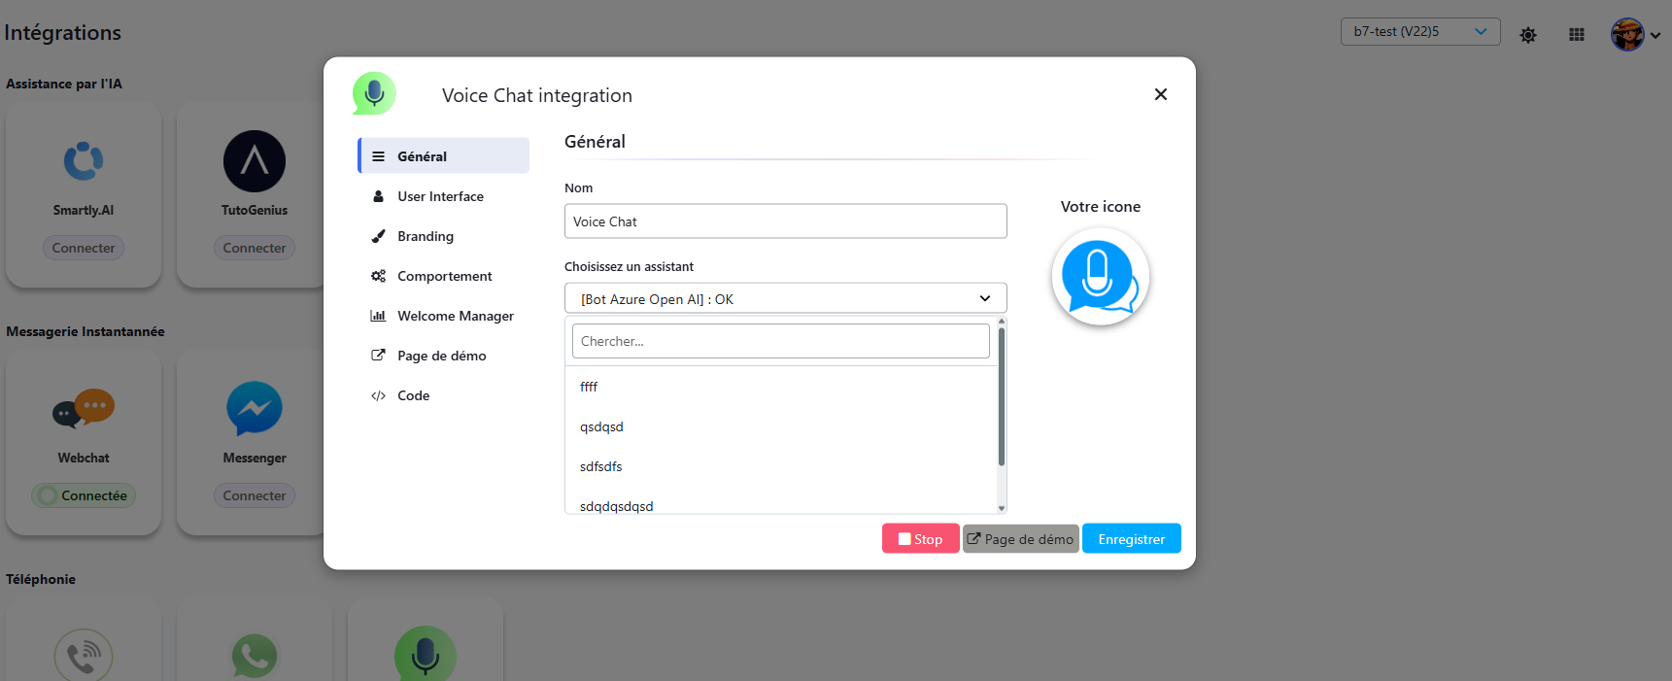Image resolution: width=1672 pixels, height=681 pixels.
Task: Open the Choisissez un assistant dropdown
Action: pos(785,298)
